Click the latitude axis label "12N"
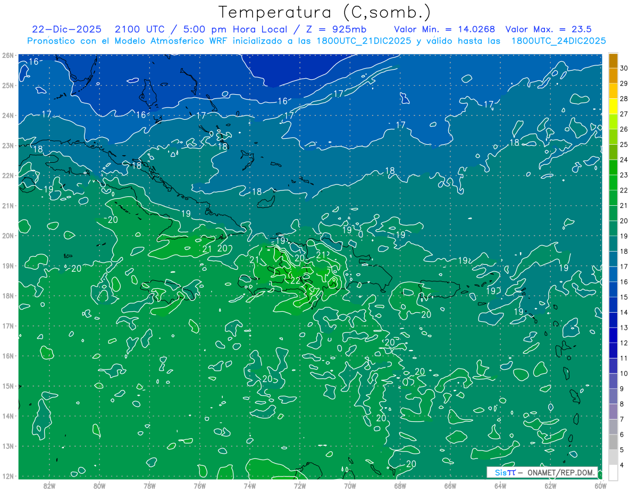The width and height of the screenshot is (638, 493). tap(8, 476)
